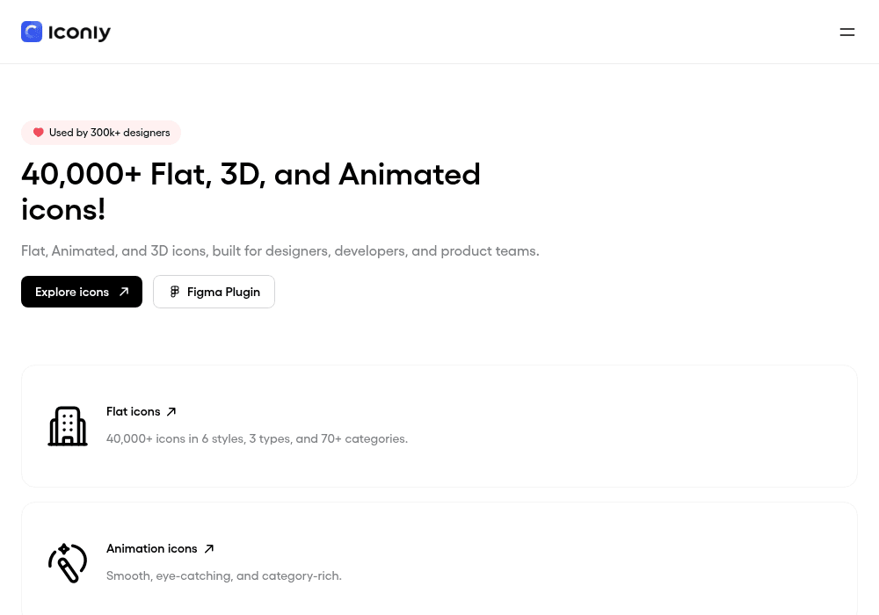The height and width of the screenshot is (615, 879).
Task: Open the Figma Plugin button
Action: pos(214,292)
